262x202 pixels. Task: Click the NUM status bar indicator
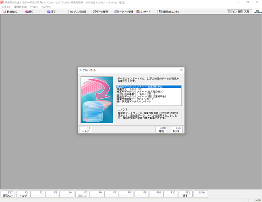click(258, 200)
